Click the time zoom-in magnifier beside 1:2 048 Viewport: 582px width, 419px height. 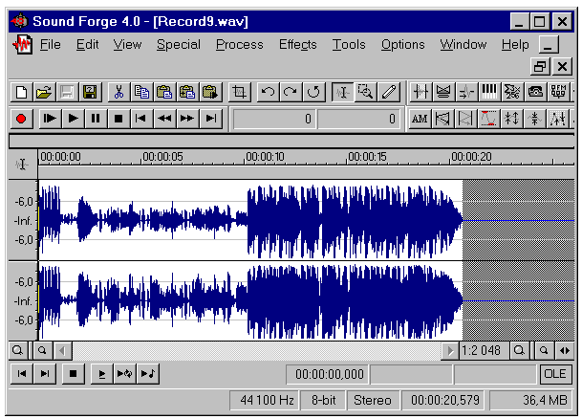coord(519,350)
